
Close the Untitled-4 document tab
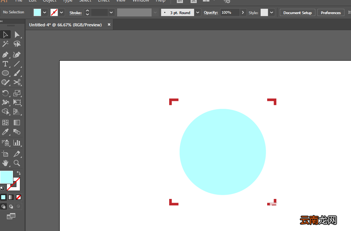click(109, 24)
